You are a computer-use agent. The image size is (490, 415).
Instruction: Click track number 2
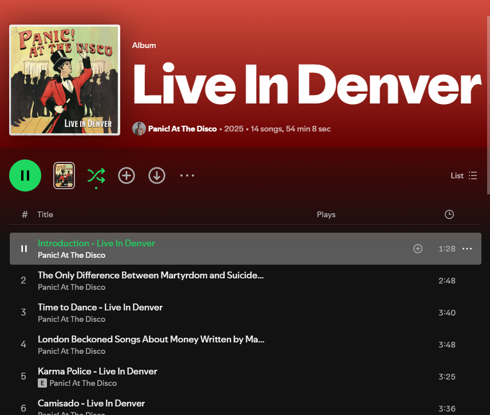coord(23,281)
